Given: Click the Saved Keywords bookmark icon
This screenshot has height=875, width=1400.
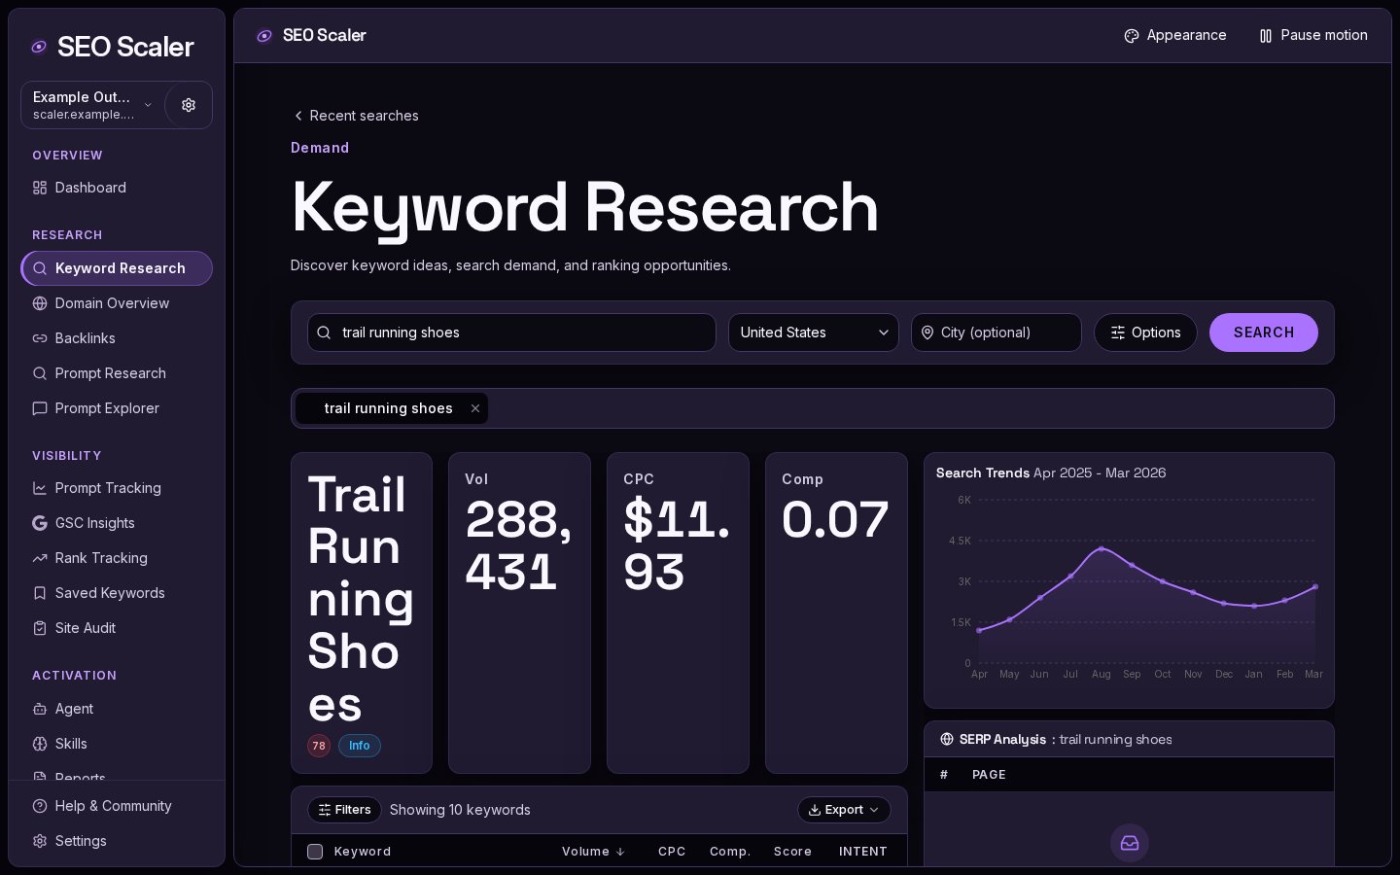Looking at the screenshot, I should click(40, 593).
